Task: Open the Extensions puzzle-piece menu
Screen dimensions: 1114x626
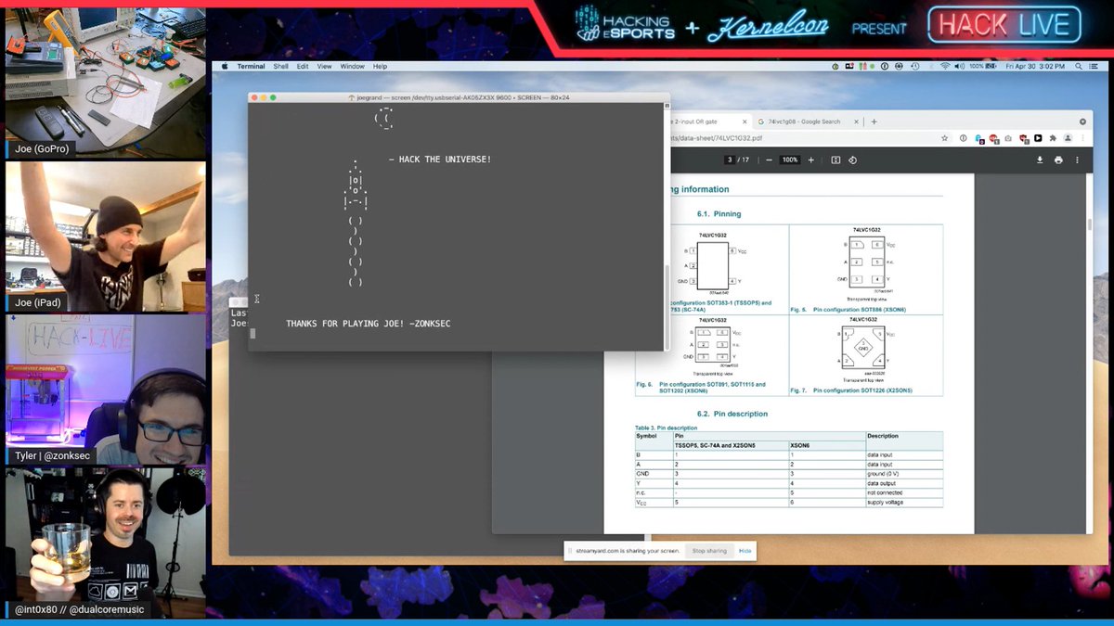Action: tap(1052, 137)
